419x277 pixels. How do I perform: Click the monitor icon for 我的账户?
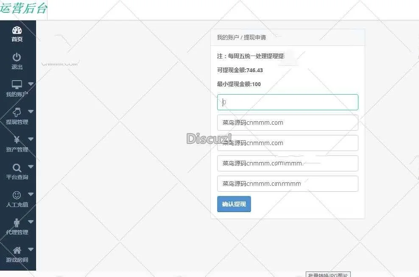pyautogui.click(x=17, y=84)
